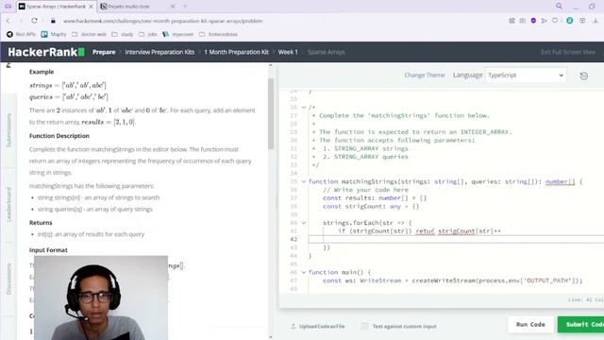The height and width of the screenshot is (340, 604).
Task: Collapse the main function at line 46
Action: pos(304,272)
